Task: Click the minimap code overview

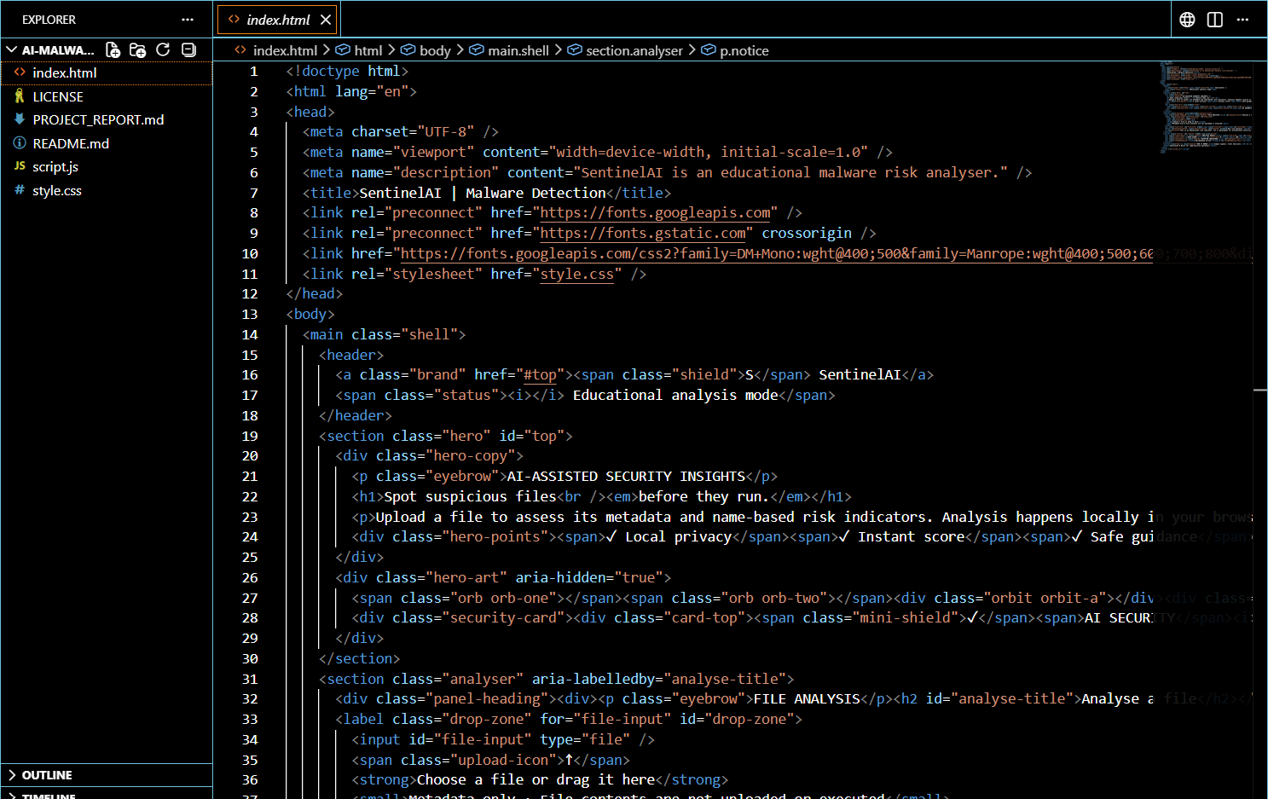Action: click(x=1206, y=107)
